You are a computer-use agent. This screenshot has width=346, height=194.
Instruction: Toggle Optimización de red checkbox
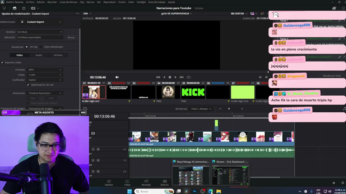(28, 85)
